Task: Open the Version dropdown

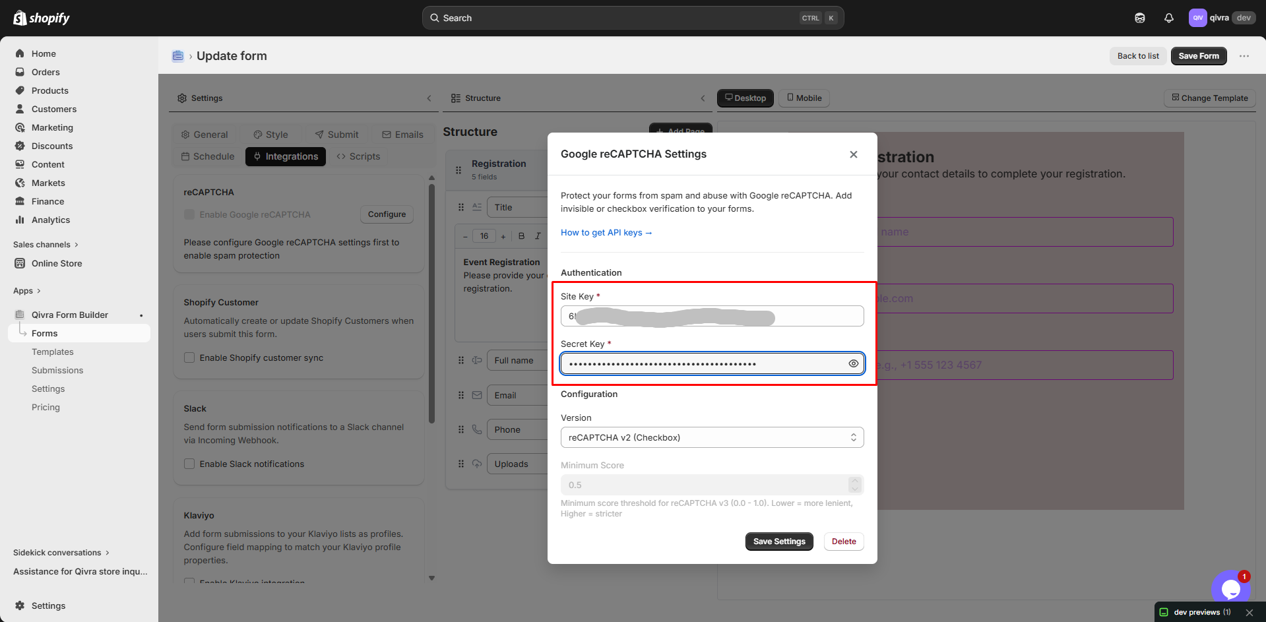Action: [x=712, y=437]
